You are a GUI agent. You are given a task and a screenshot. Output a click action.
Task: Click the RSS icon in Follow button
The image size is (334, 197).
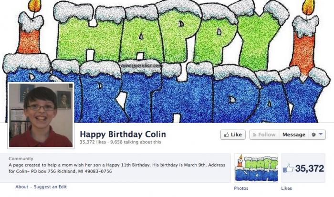[254, 135]
